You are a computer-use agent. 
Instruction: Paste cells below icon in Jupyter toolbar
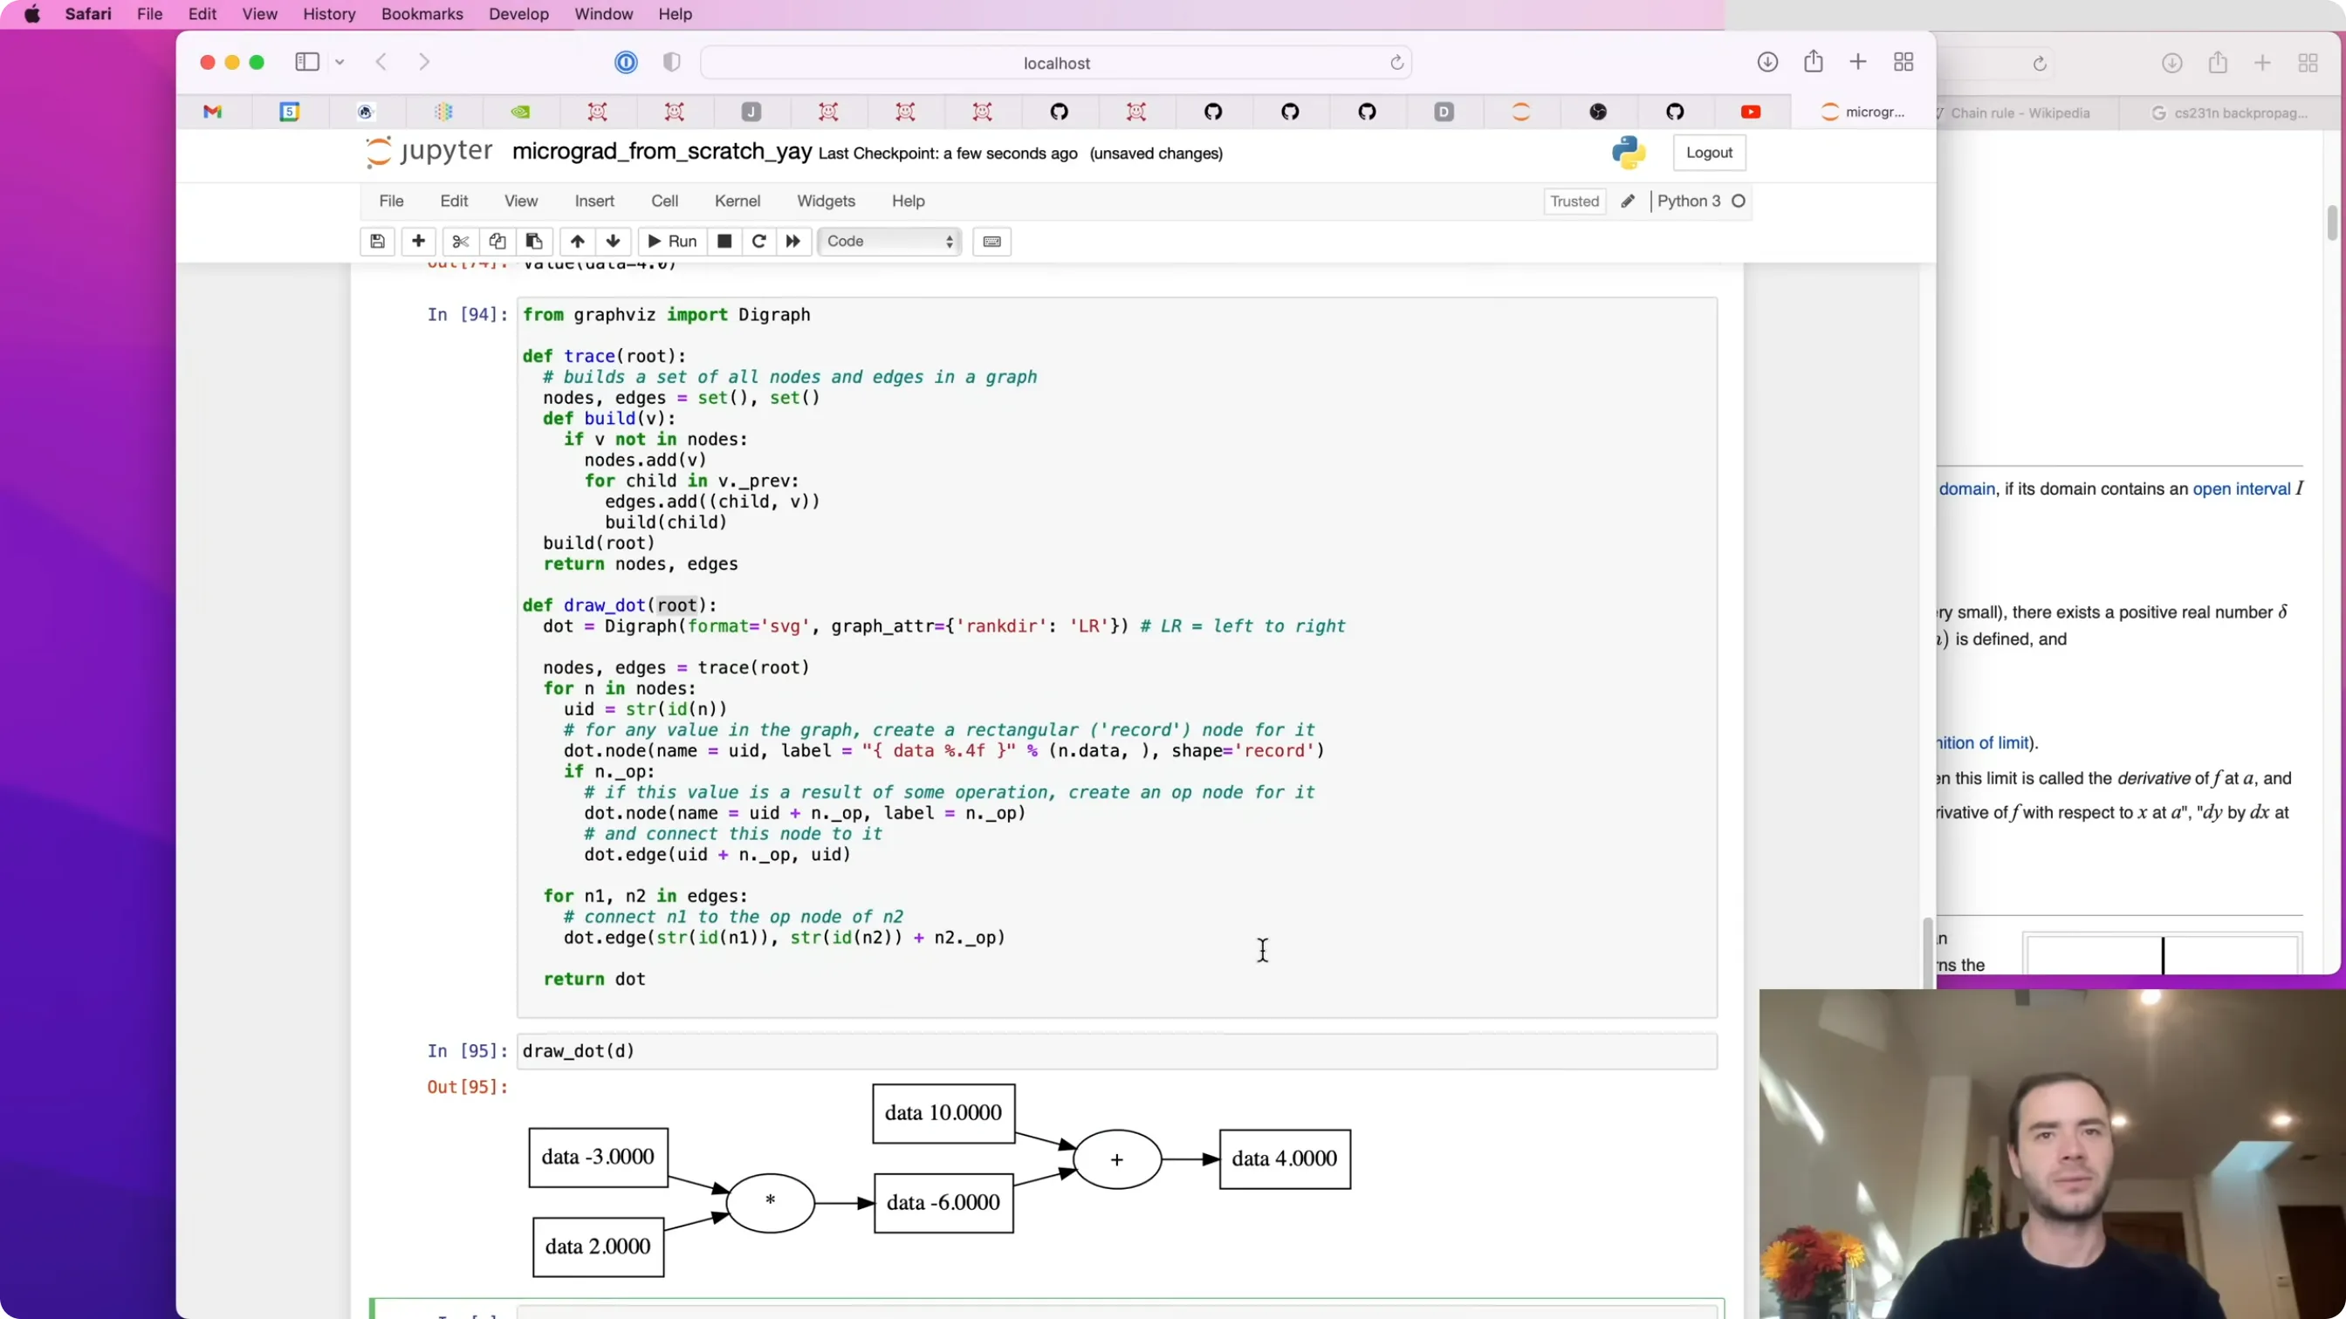535,242
